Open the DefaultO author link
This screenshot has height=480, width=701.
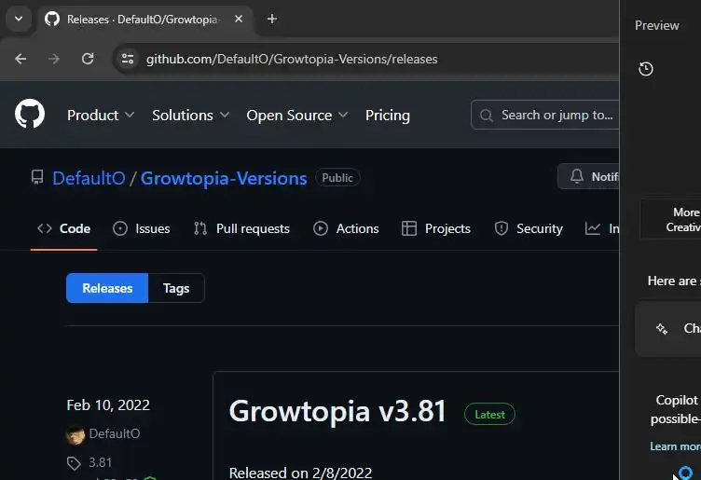[x=115, y=433]
